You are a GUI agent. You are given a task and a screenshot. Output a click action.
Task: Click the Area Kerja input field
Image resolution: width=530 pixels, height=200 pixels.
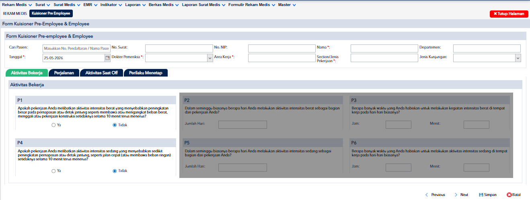point(281,58)
